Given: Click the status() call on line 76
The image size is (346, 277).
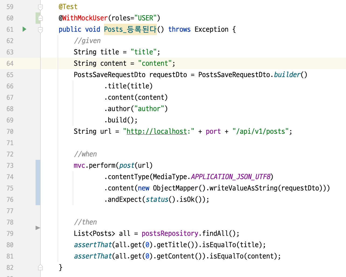Looking at the screenshot, I should [161, 200].
